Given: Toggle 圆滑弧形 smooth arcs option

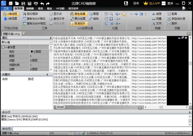Looking at the screenshot, I should [x=79, y=23].
